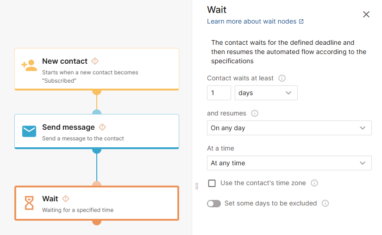The height and width of the screenshot is (235, 382).
Task: Enable Use the contact's time zone checkbox
Action: [x=212, y=183]
